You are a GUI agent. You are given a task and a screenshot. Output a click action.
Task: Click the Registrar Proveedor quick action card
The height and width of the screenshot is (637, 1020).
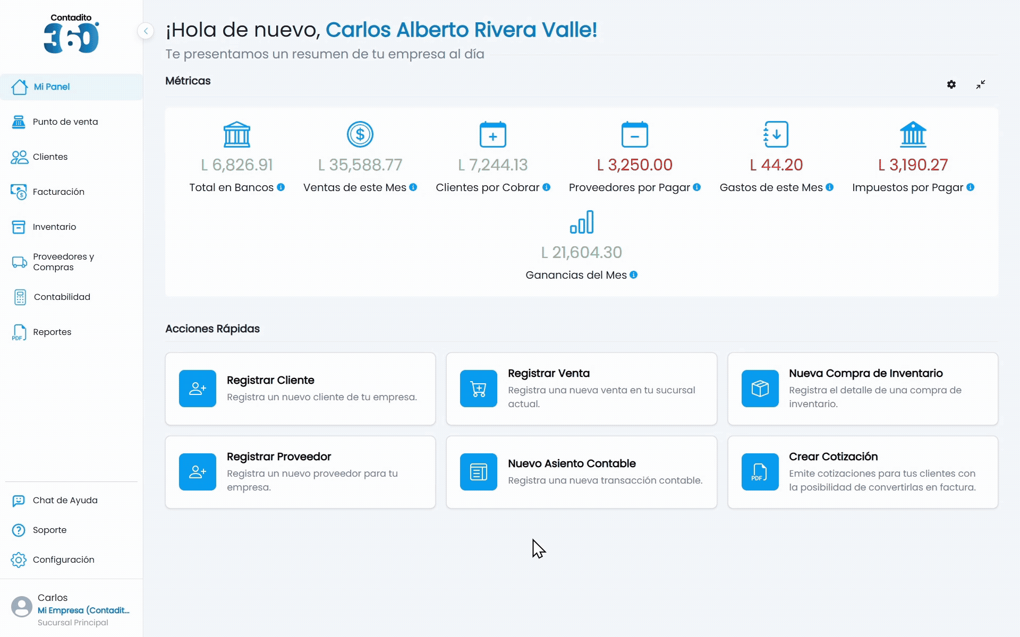pos(300,472)
